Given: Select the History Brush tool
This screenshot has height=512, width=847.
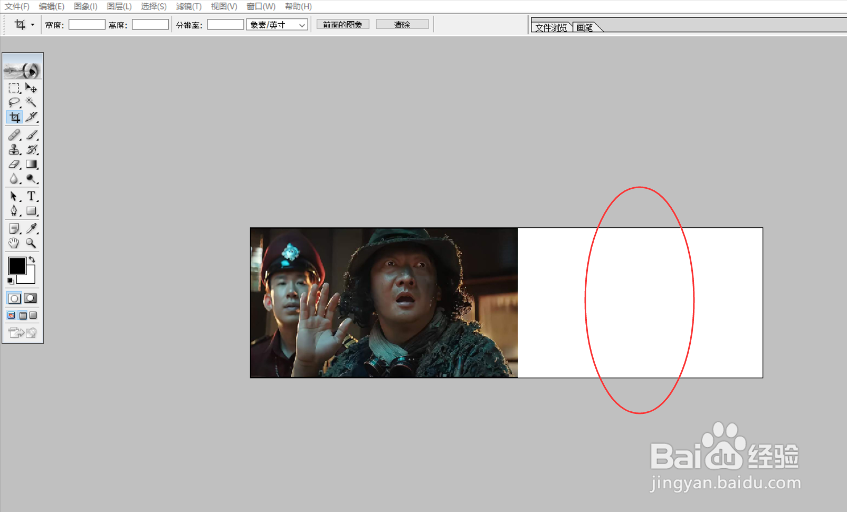Looking at the screenshot, I should (x=31, y=150).
